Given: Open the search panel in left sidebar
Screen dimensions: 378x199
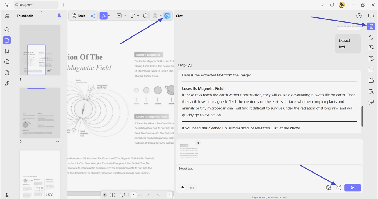Looking at the screenshot, I should [7, 30].
